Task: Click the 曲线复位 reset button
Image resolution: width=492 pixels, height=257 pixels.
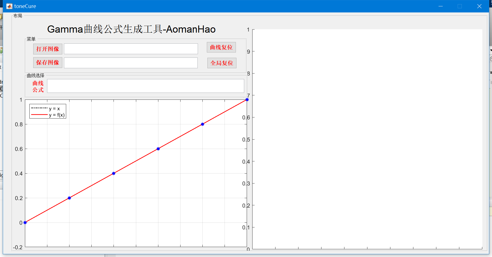Action: point(221,47)
